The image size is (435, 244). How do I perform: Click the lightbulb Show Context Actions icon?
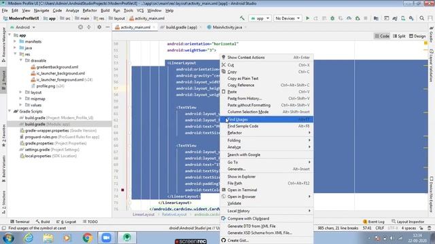pyautogui.click(x=224, y=57)
